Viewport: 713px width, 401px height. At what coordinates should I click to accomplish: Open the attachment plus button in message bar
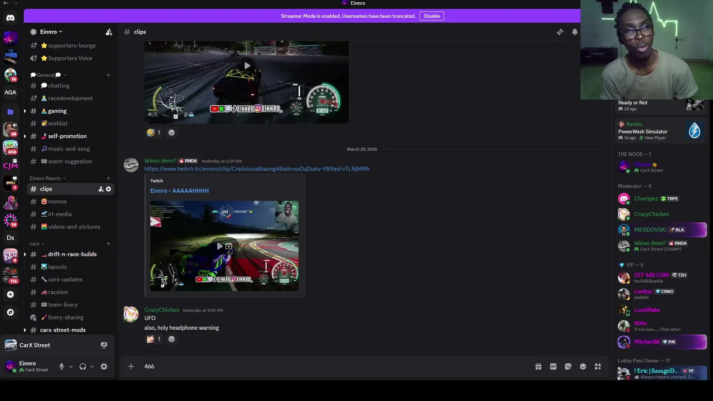(131, 366)
